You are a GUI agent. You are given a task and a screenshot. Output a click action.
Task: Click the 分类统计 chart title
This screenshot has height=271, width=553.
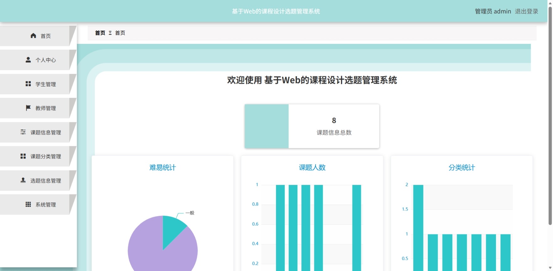coord(462,168)
